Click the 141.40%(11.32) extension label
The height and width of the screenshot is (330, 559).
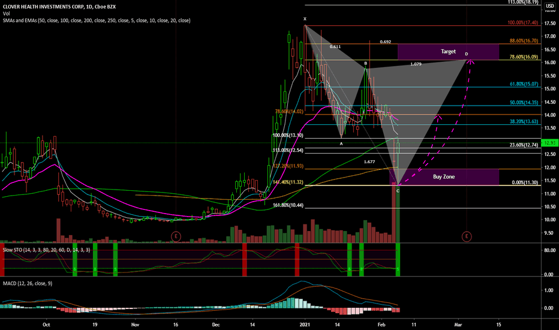point(288,182)
